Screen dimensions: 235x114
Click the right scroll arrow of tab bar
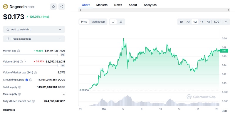click(x=228, y=10)
